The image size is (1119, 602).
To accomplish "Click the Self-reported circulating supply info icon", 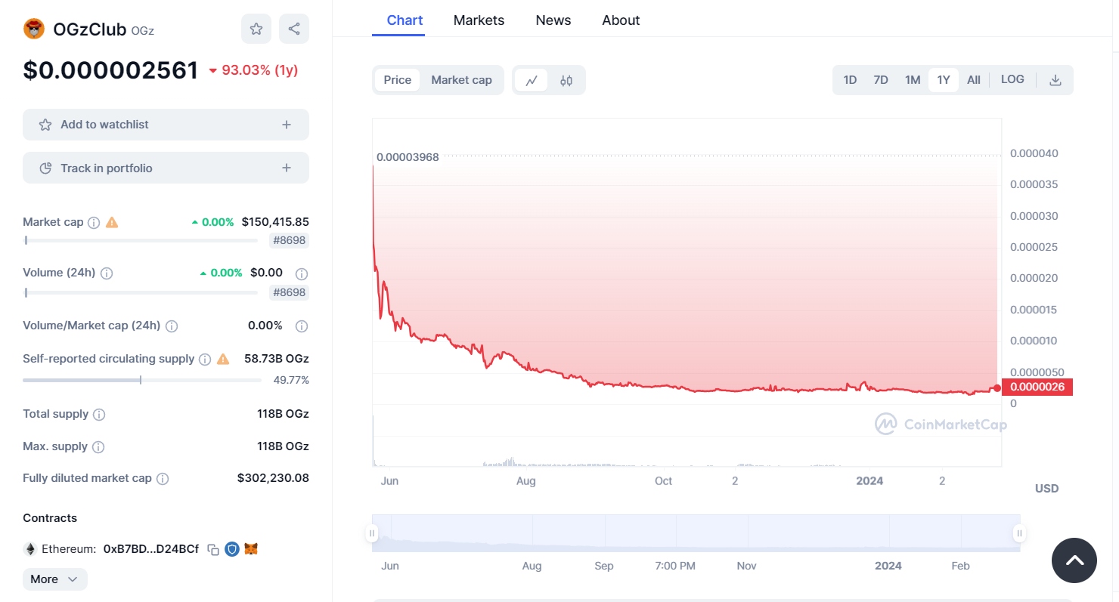I will tap(205, 360).
